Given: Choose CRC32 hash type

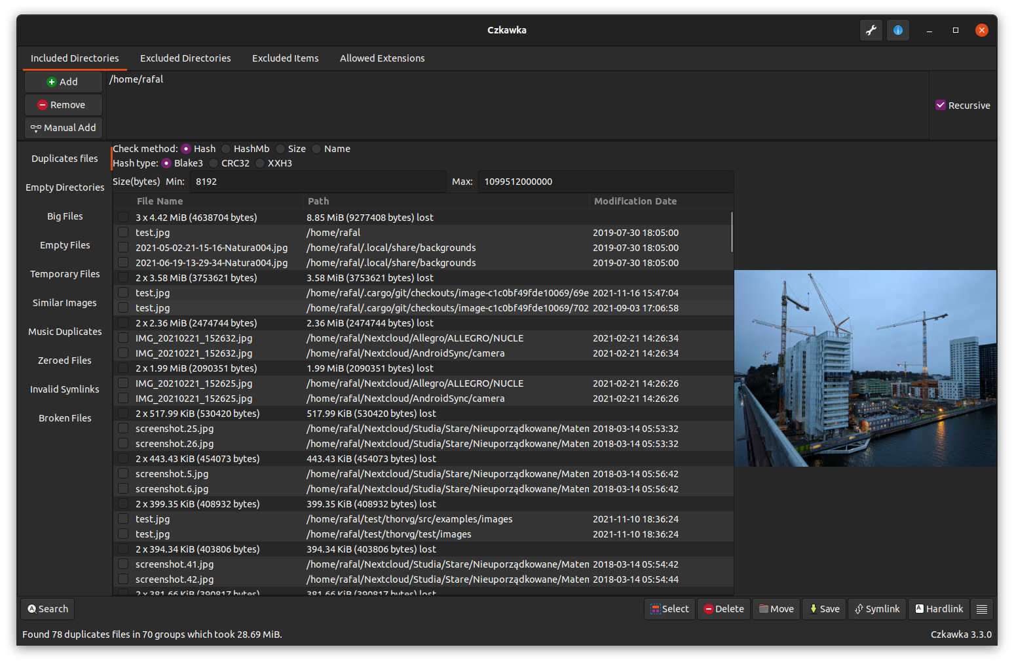Looking at the screenshot, I should [214, 163].
